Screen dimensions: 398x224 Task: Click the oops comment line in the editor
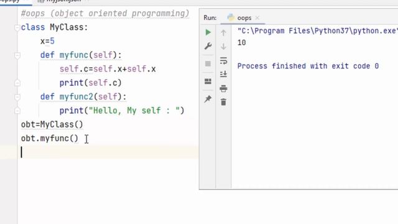coord(105,14)
